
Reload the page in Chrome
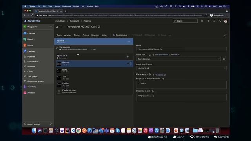[33, 16]
